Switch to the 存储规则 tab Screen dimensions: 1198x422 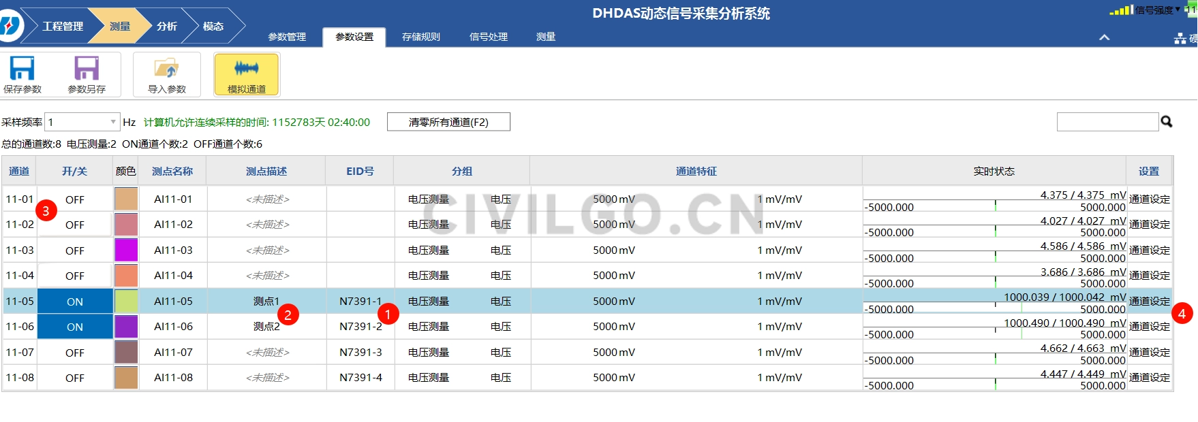coord(421,37)
